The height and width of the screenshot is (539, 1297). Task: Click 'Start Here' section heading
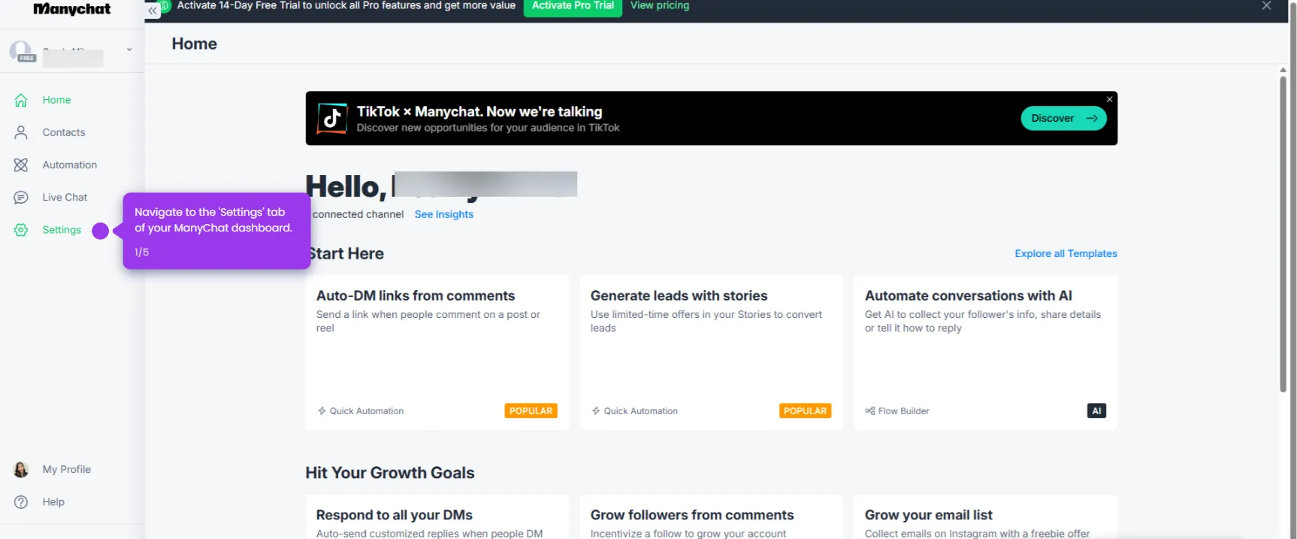(345, 254)
